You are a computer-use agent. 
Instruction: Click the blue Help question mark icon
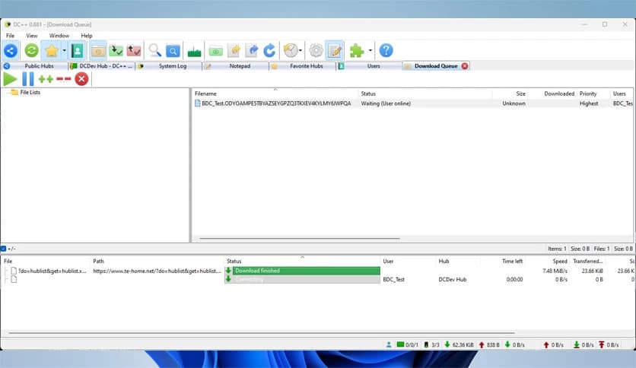point(386,51)
